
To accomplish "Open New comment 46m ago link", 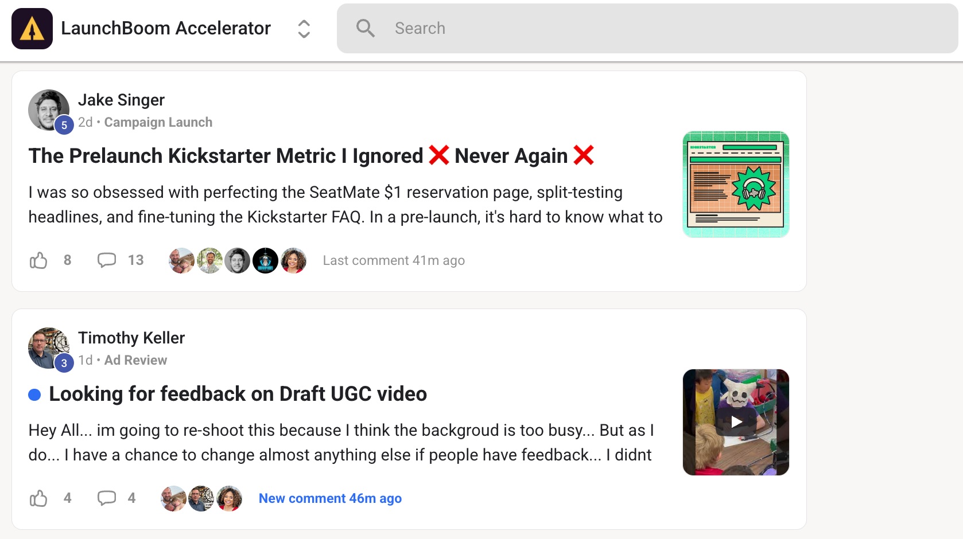I will [330, 498].
